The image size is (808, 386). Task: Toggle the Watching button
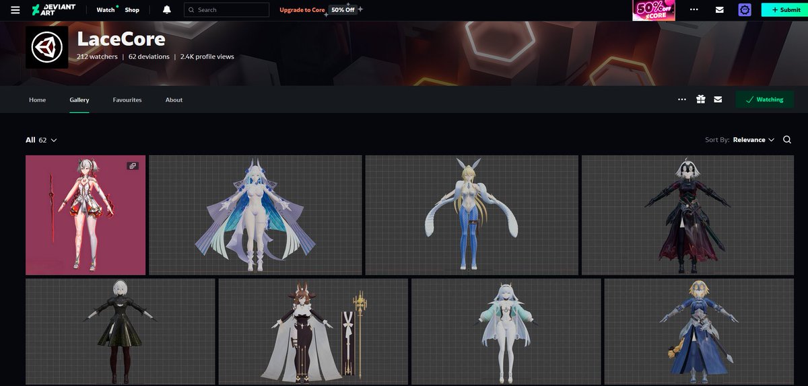(764, 100)
